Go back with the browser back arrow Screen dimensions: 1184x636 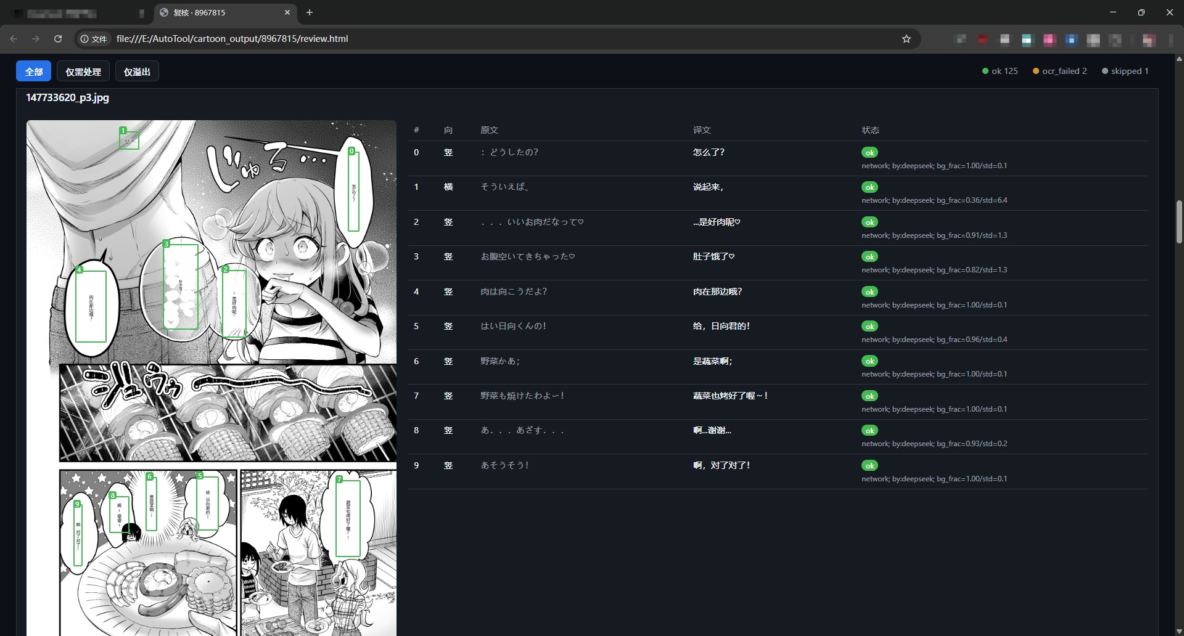click(14, 39)
